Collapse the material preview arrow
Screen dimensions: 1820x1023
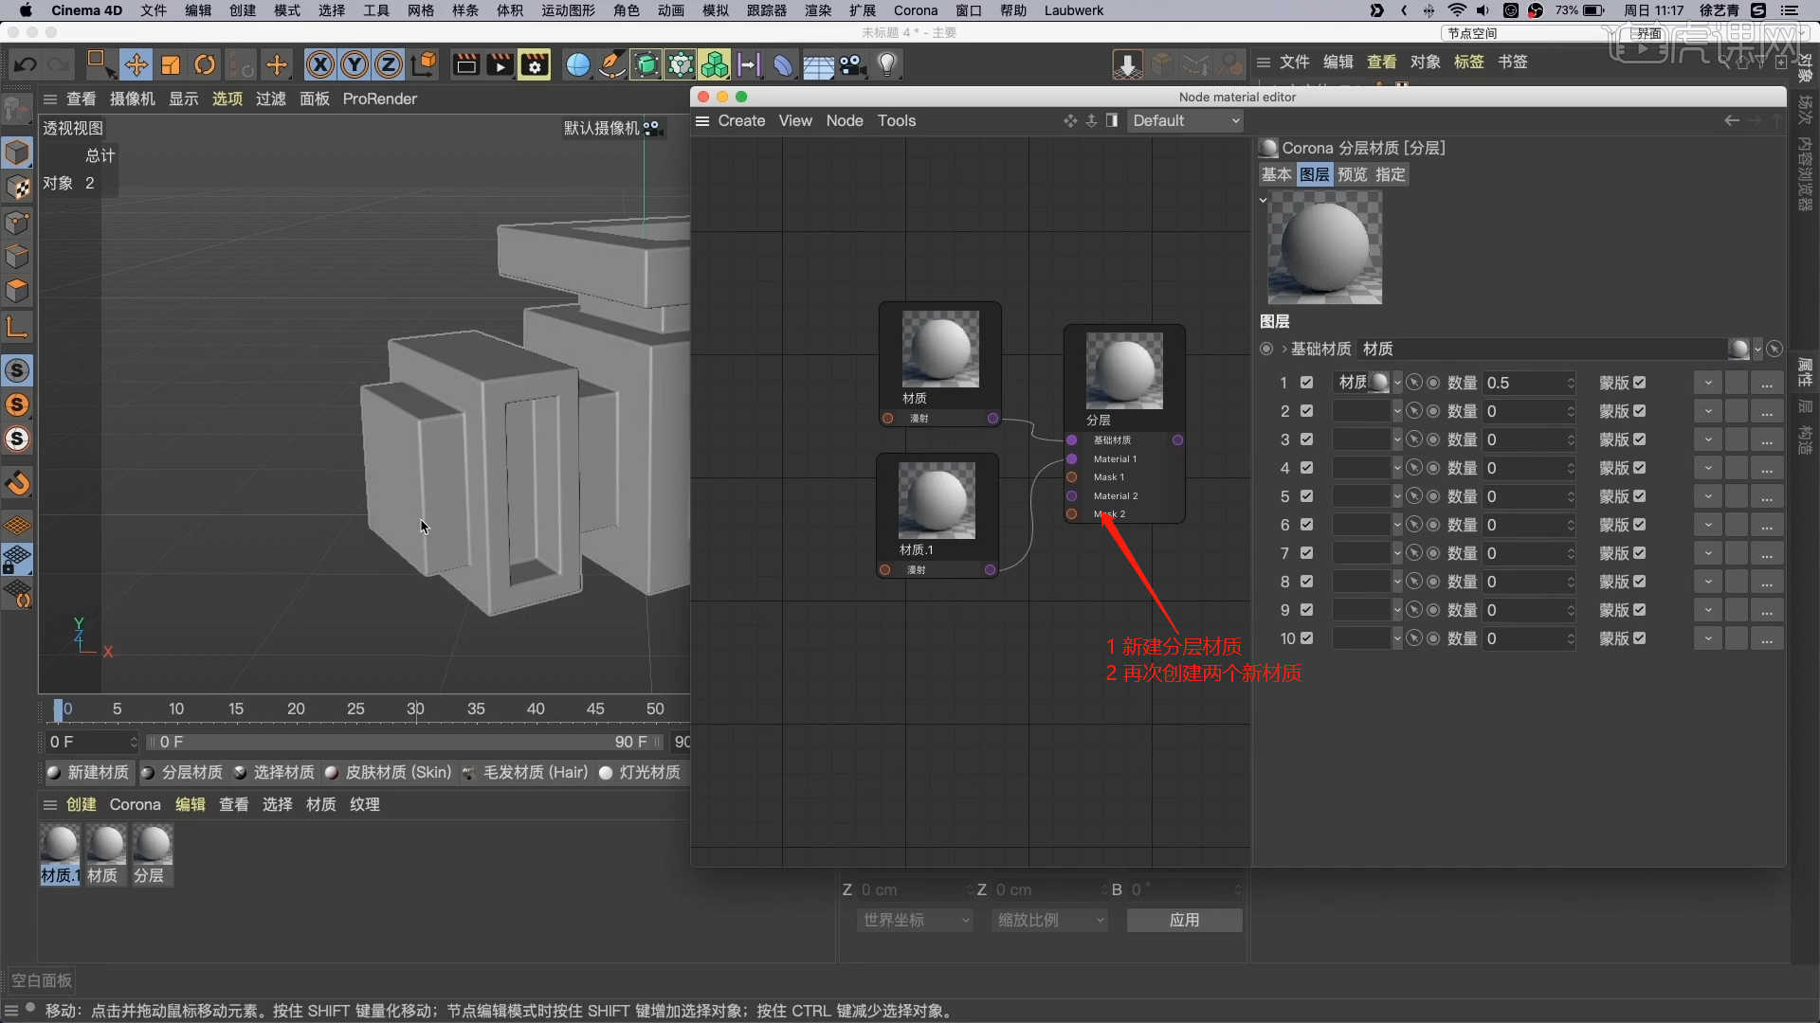tap(1263, 200)
